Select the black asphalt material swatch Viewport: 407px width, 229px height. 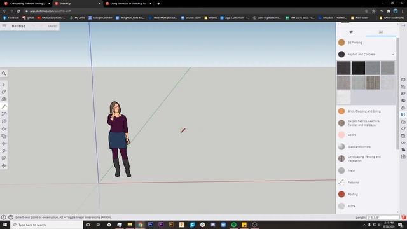pyautogui.click(x=358, y=68)
